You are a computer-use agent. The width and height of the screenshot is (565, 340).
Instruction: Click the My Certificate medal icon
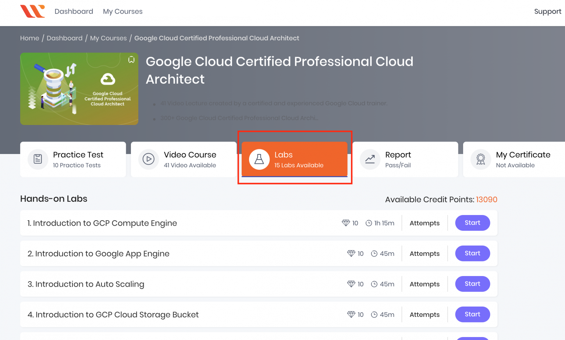click(480, 159)
